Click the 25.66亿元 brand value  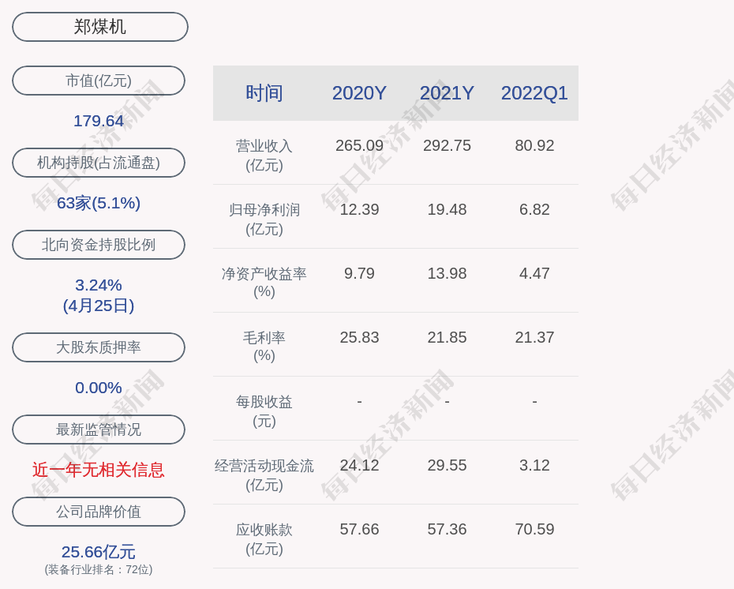coord(99,552)
